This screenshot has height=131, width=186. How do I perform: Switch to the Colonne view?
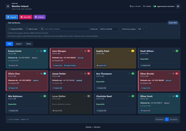tap(40, 17)
